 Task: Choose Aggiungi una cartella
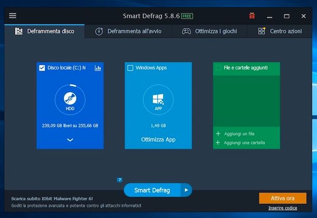[x=244, y=143]
